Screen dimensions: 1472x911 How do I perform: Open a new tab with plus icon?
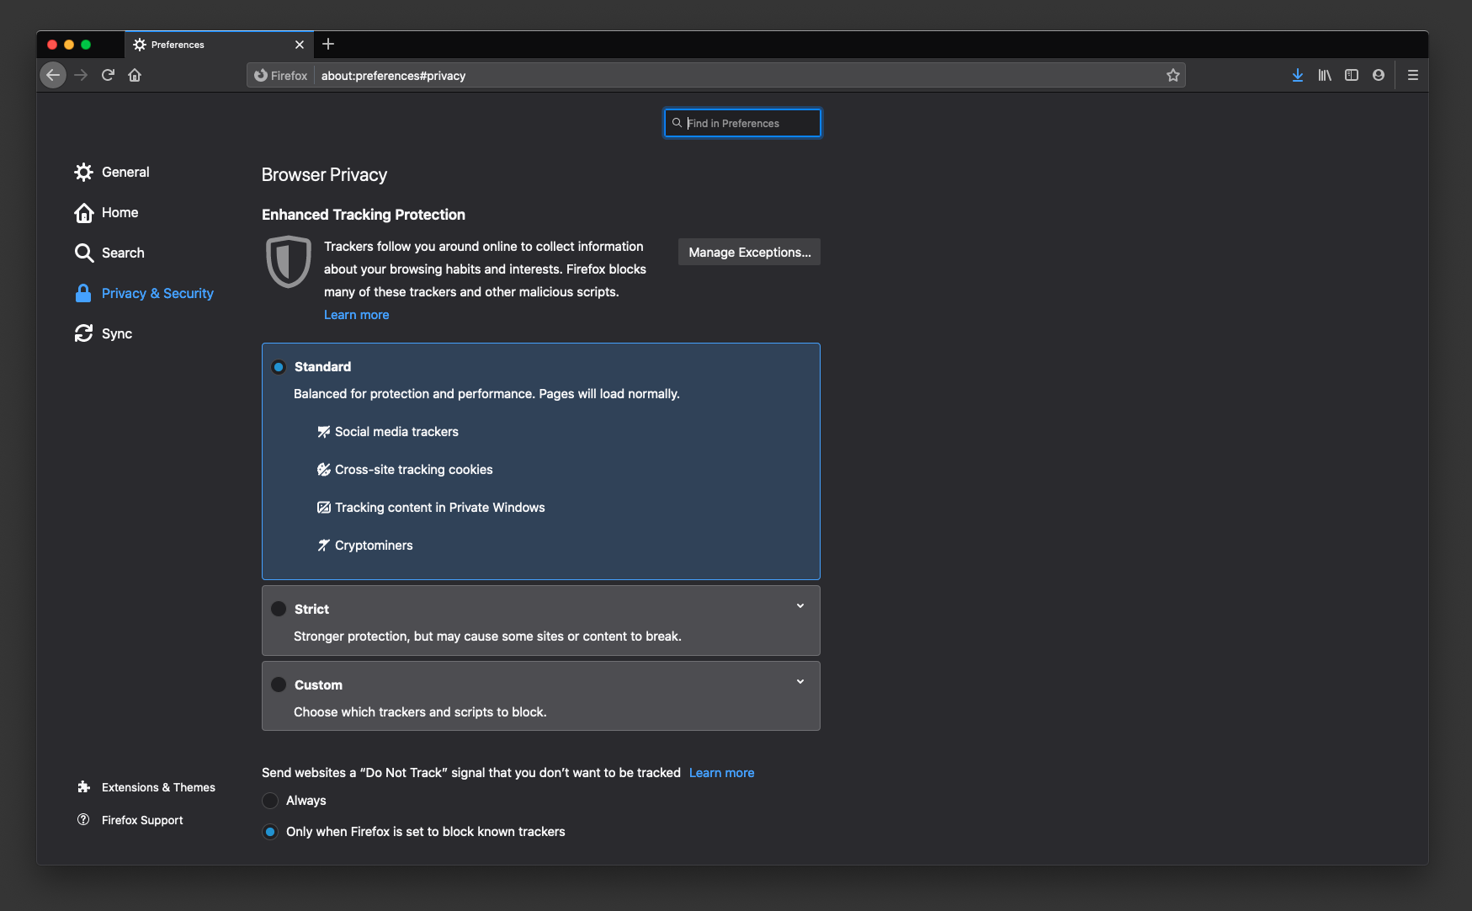[x=328, y=44]
